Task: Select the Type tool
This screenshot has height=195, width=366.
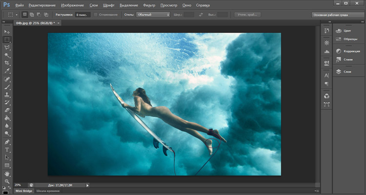Action: click(x=7, y=150)
